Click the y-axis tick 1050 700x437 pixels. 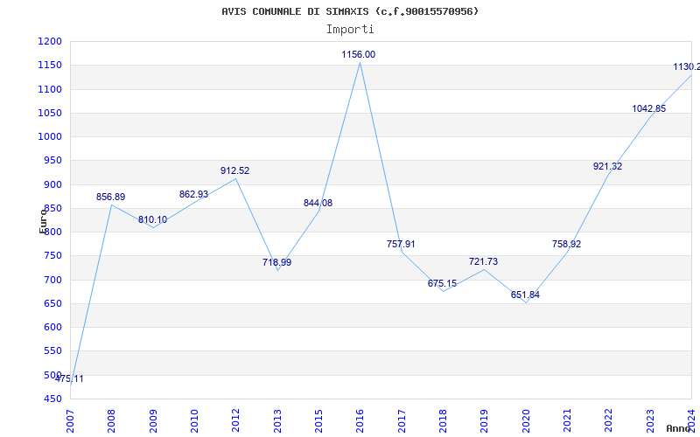point(50,114)
